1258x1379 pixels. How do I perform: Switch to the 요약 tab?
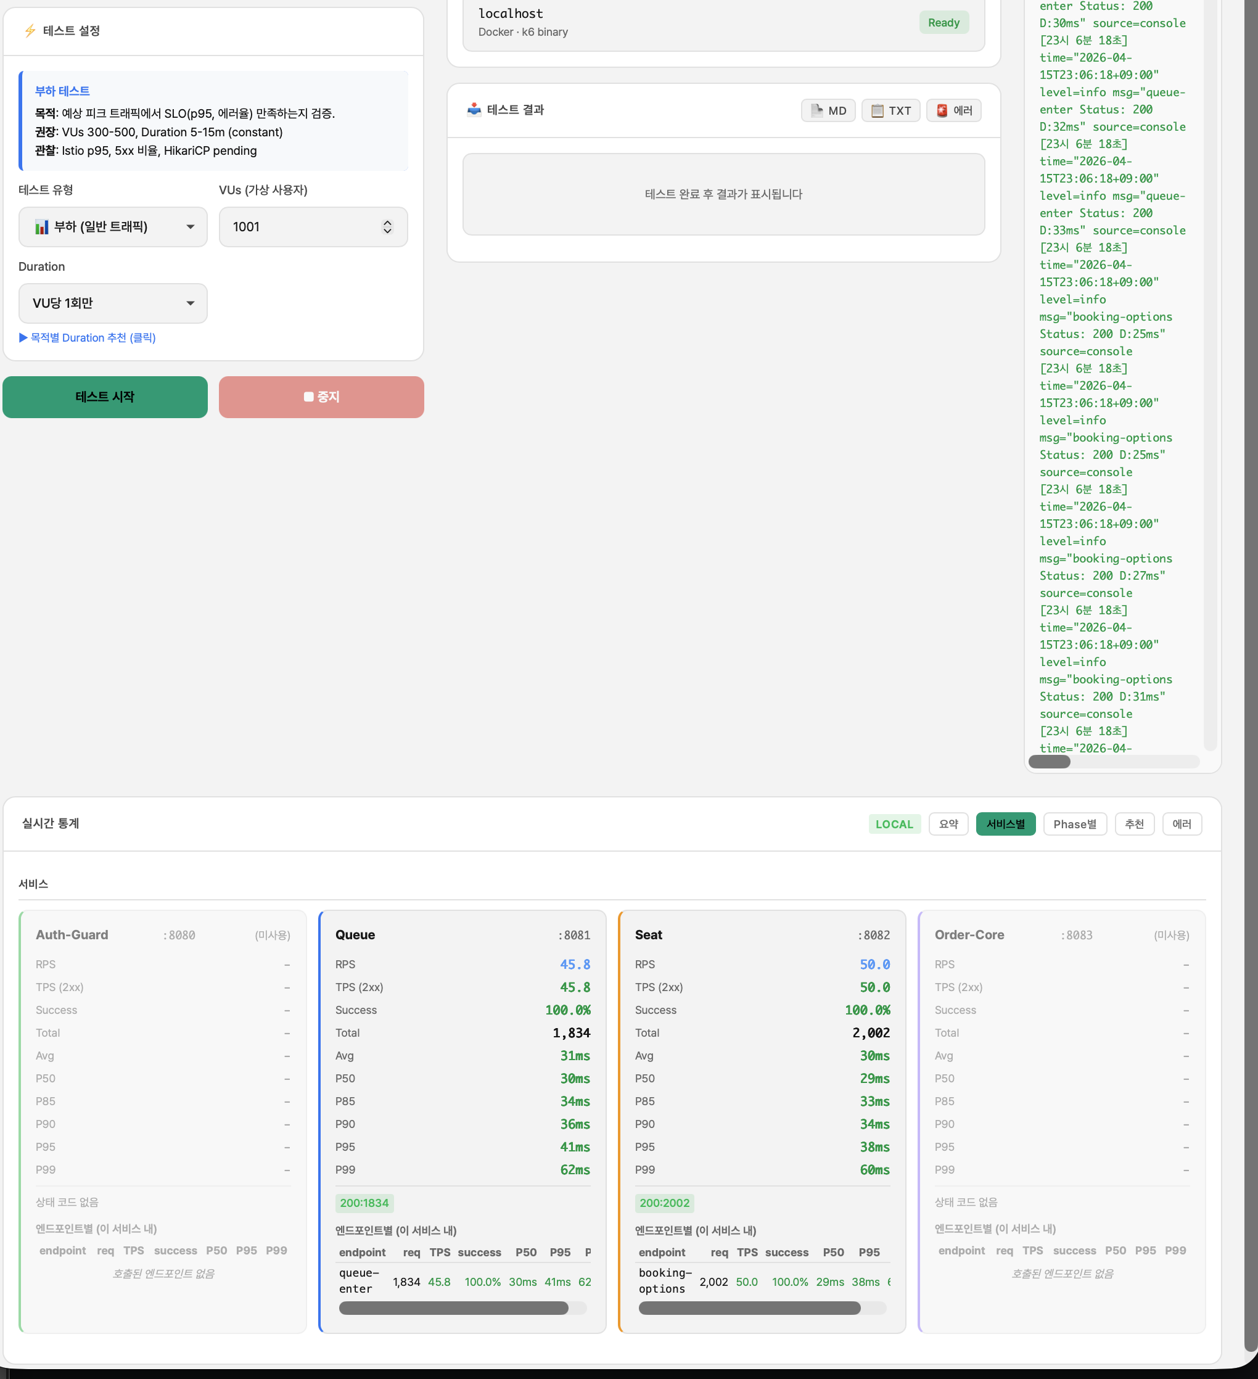click(x=948, y=823)
